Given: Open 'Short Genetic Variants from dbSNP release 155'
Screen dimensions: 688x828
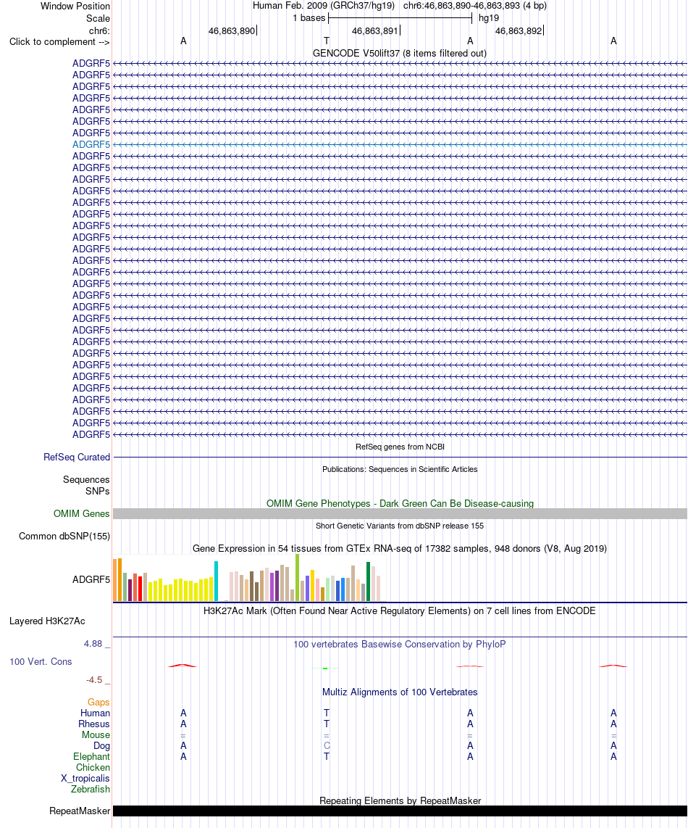Looking at the screenshot, I should coord(400,526).
